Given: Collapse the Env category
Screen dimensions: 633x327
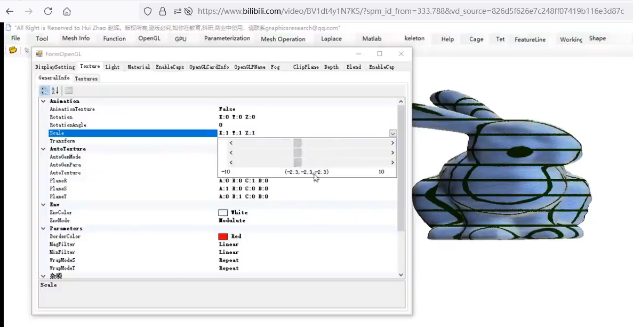Looking at the screenshot, I should click(43, 205).
